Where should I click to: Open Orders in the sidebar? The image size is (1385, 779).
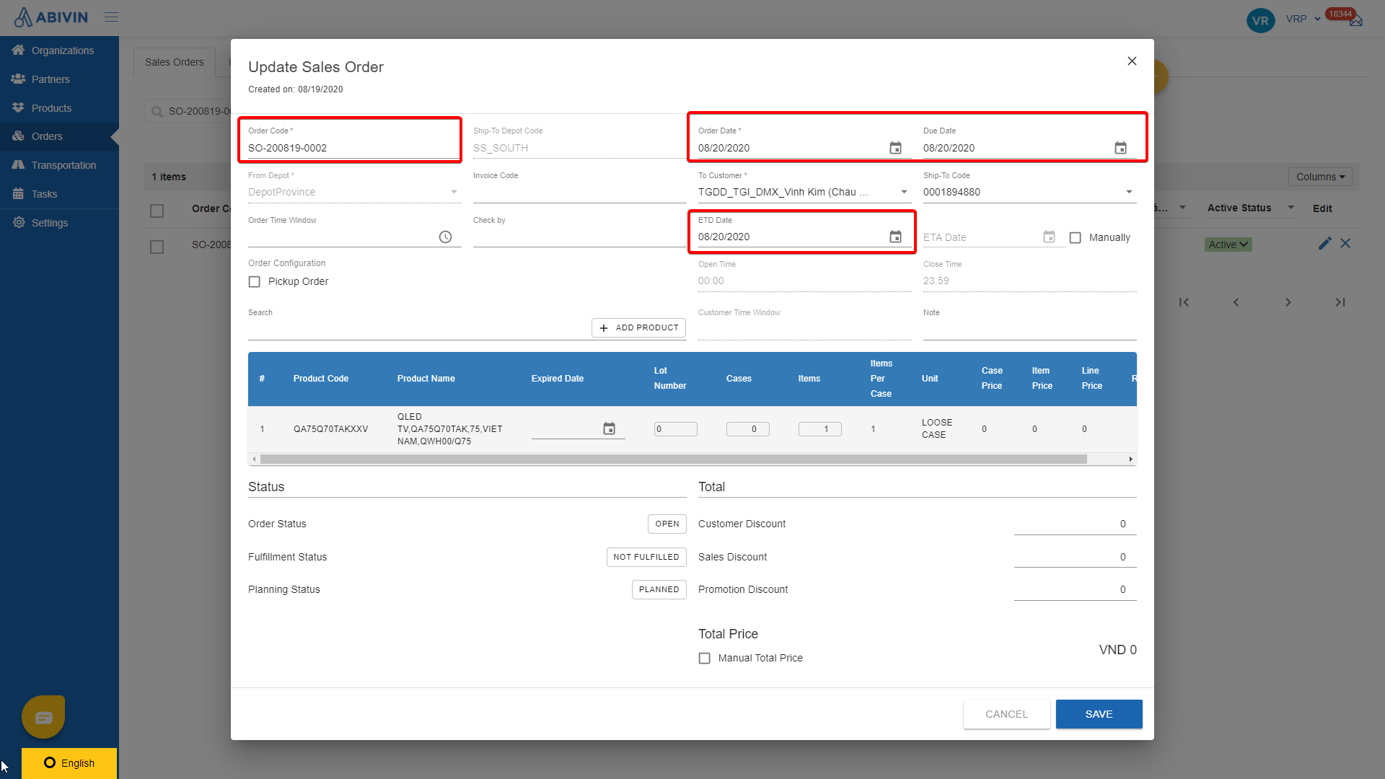point(59,136)
